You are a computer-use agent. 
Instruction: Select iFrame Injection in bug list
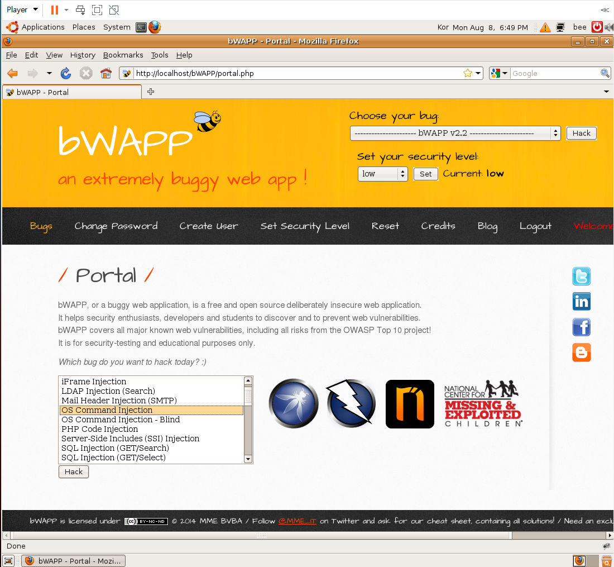pyautogui.click(x=151, y=382)
